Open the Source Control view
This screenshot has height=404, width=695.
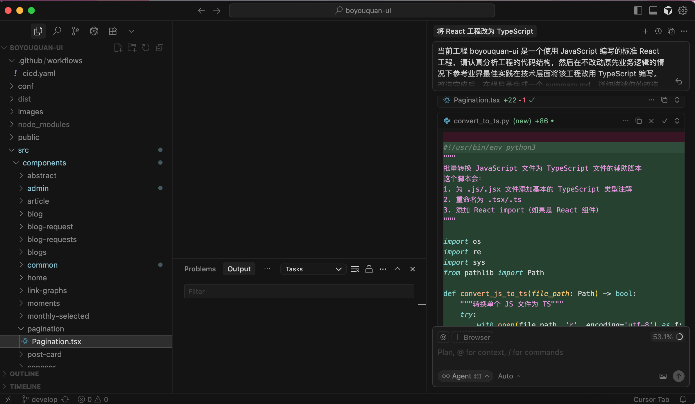[x=75, y=31]
